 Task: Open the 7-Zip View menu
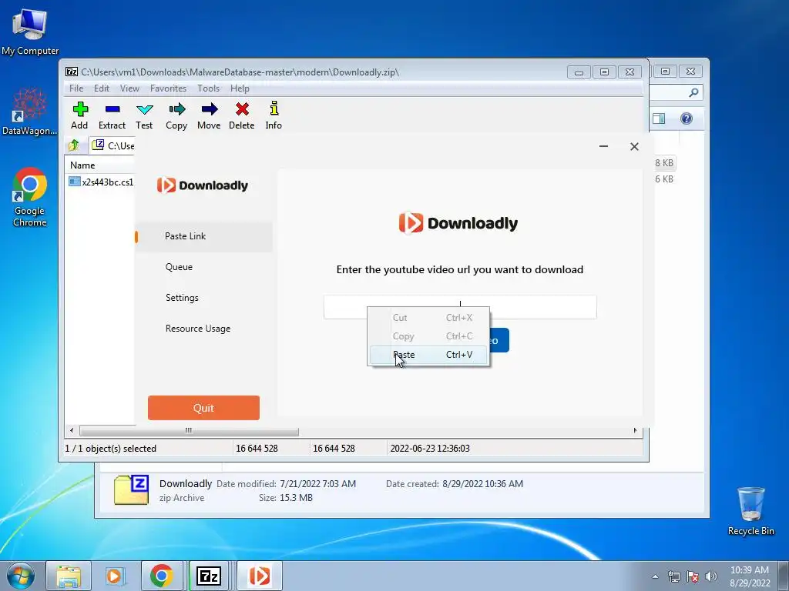[129, 88]
